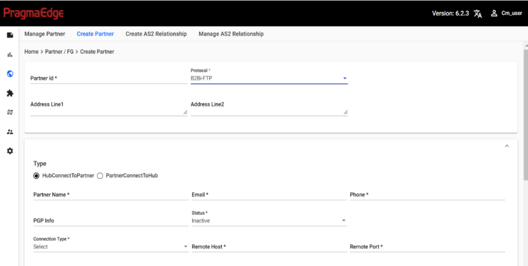Switch to the Create Partner tab

click(x=95, y=34)
